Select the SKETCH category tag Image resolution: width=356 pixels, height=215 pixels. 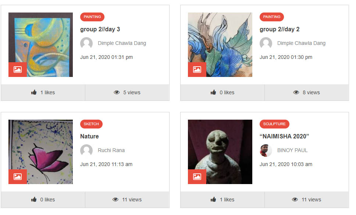click(x=91, y=124)
